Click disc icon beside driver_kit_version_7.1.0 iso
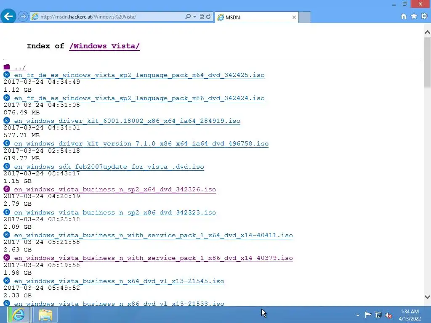 7,143
